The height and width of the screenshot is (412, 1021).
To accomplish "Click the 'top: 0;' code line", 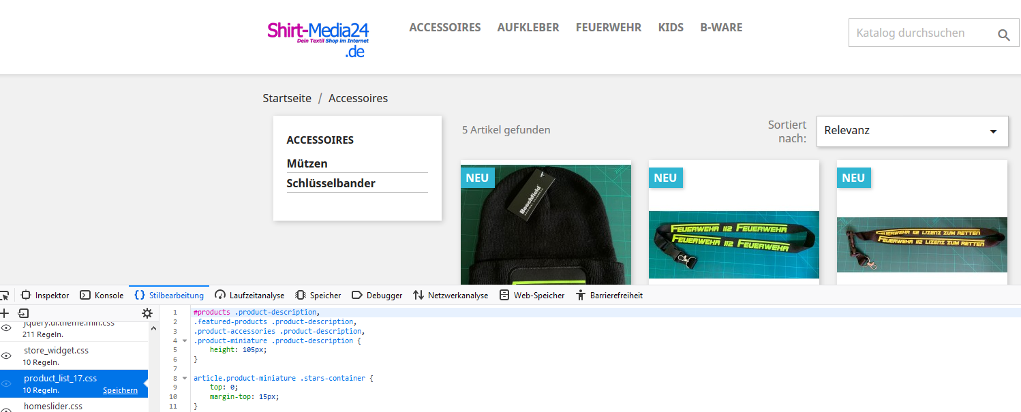I will pos(224,387).
